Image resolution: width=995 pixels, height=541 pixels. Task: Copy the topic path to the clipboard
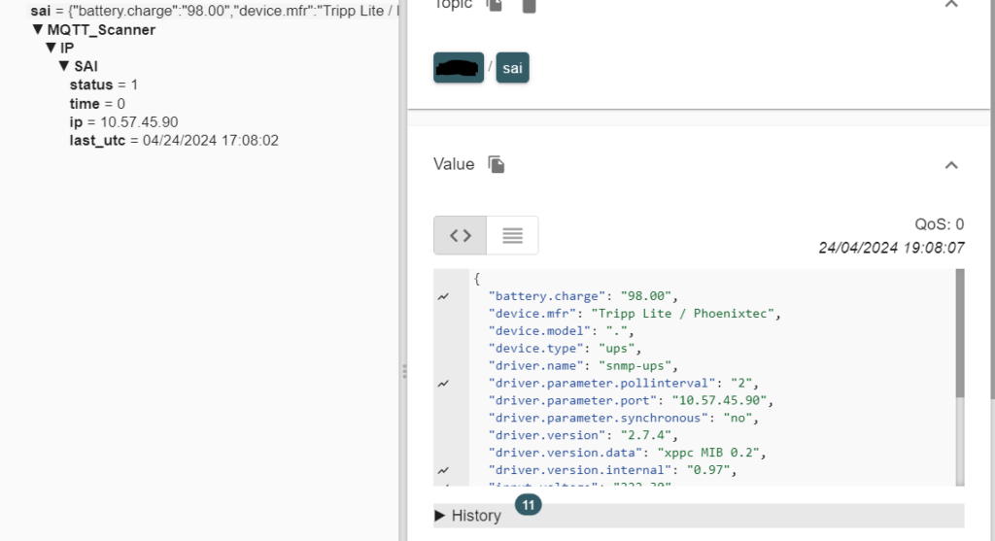[496, 5]
